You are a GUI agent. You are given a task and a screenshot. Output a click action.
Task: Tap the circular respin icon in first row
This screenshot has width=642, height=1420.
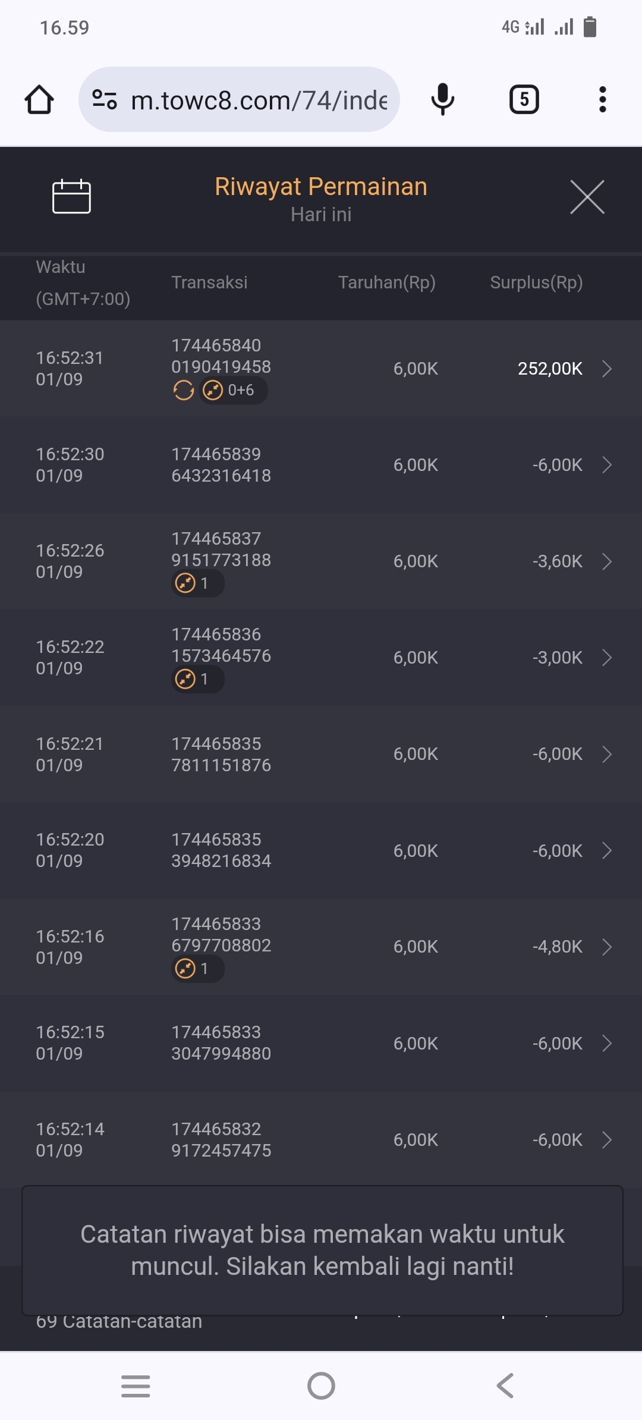(x=184, y=391)
